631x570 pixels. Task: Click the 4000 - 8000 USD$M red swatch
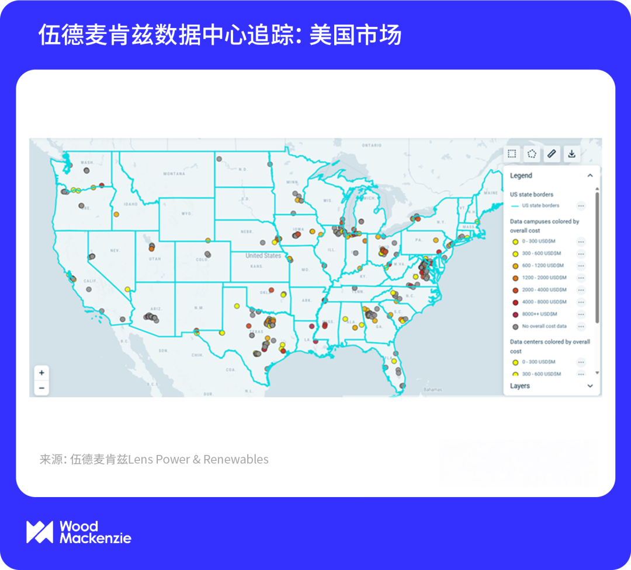515,302
